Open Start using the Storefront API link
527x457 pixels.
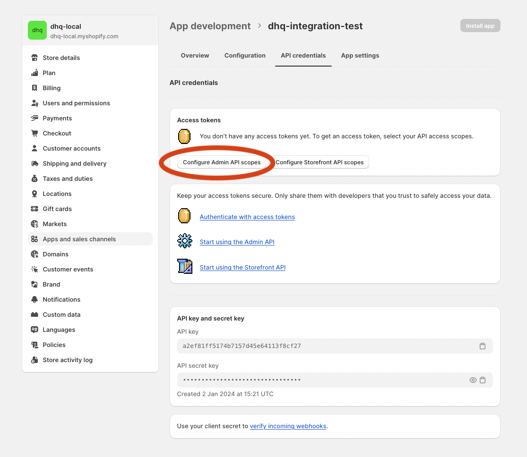pos(242,267)
